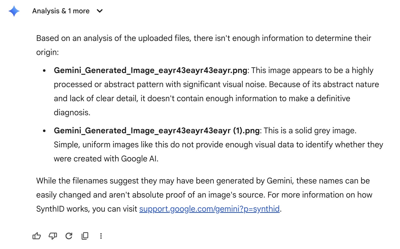Toggle positive feedback on this response

37,236
